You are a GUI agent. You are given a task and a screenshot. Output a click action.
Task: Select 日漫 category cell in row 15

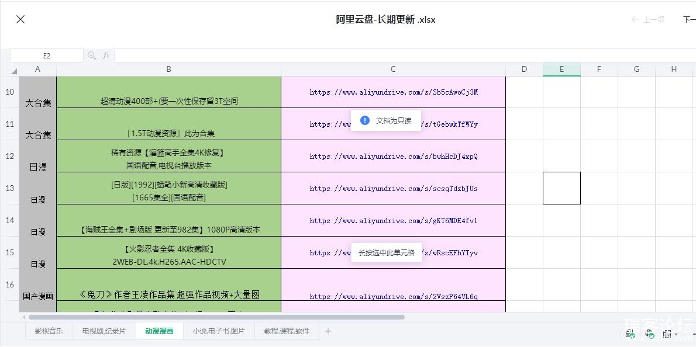pyautogui.click(x=38, y=252)
